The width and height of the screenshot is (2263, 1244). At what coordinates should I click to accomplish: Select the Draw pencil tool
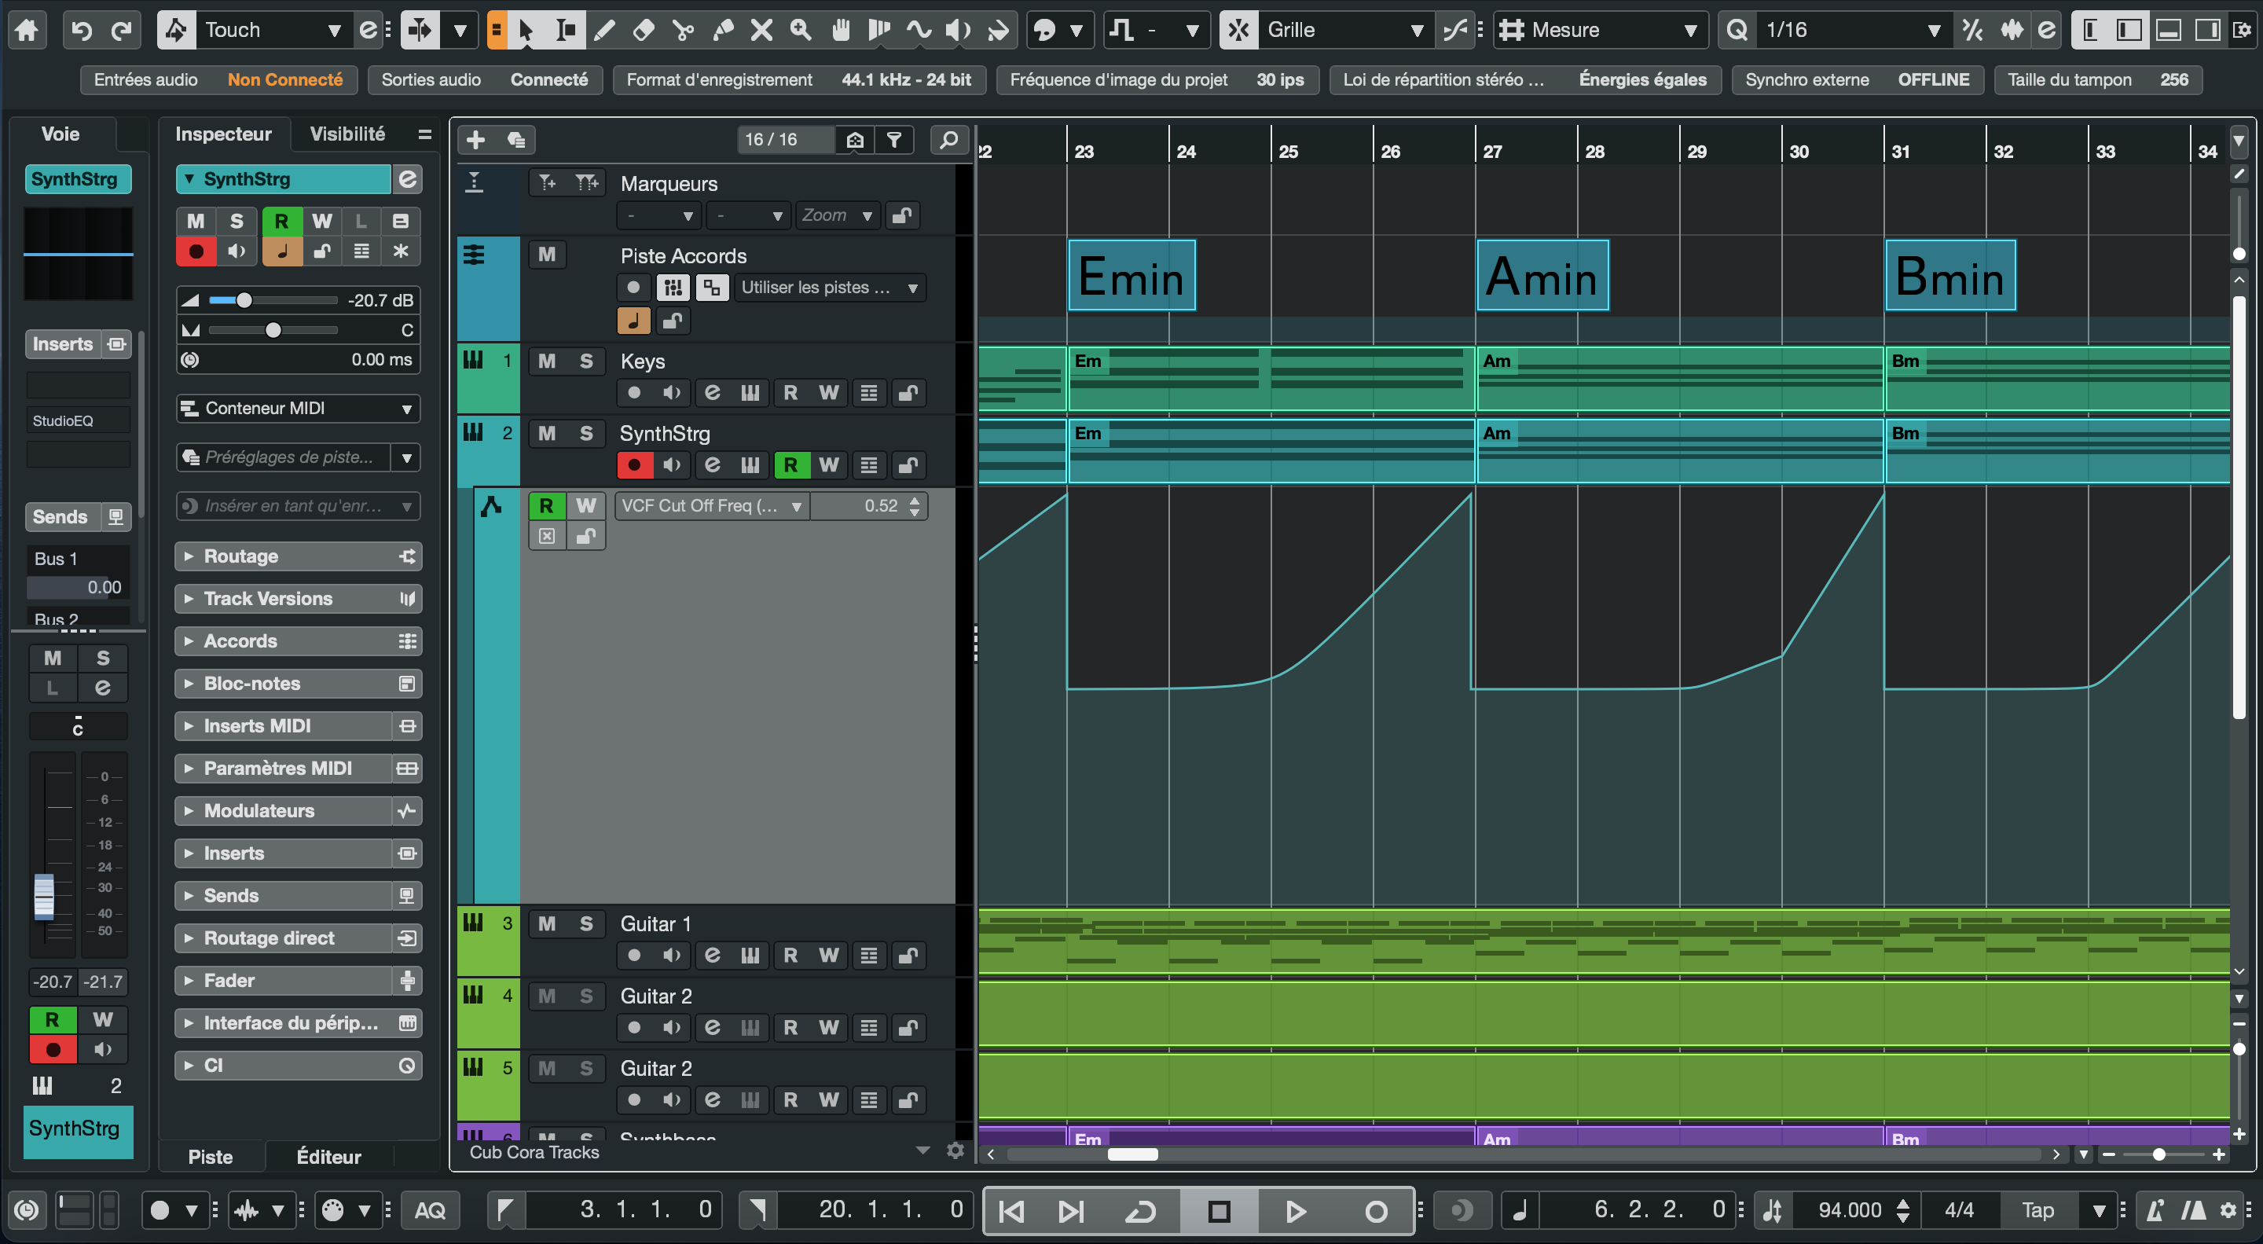tap(604, 30)
